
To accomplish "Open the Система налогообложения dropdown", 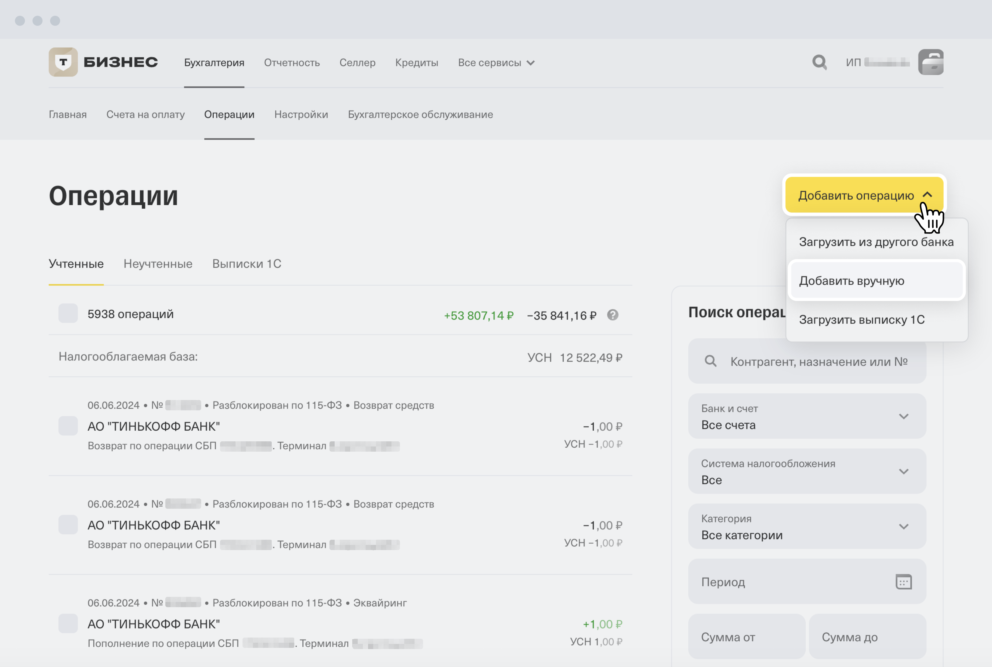I will 807,471.
